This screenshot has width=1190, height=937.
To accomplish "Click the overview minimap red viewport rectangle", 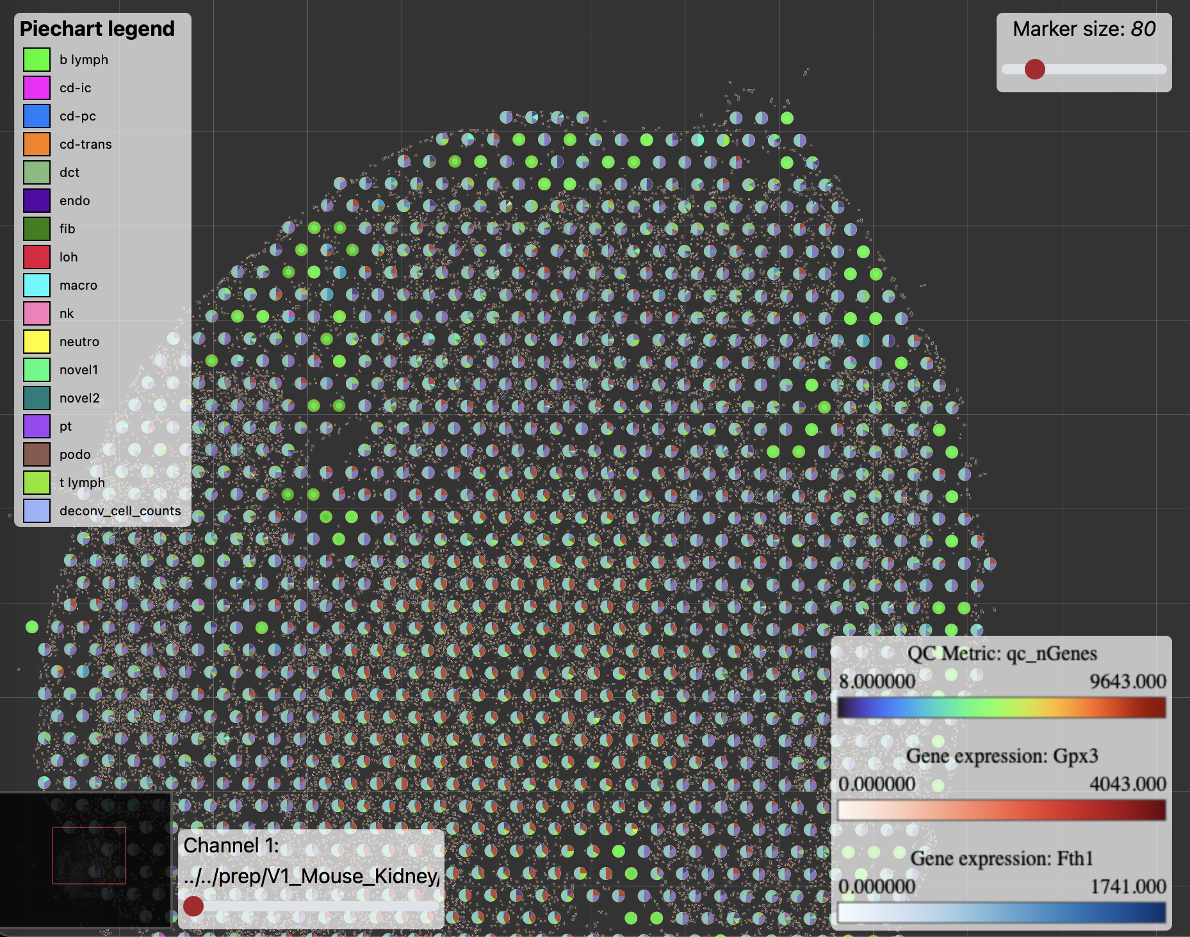I will [89, 856].
